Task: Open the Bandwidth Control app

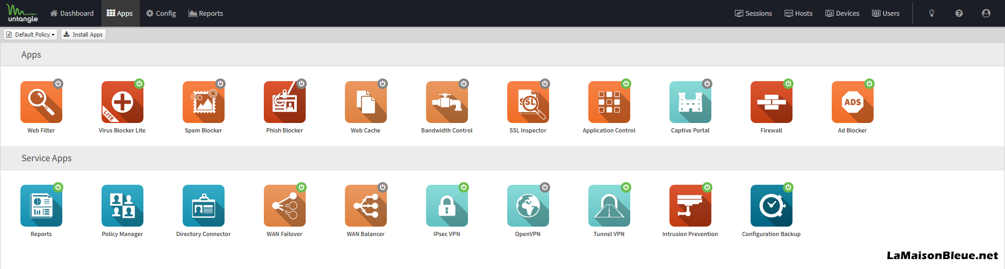Action: 447,102
